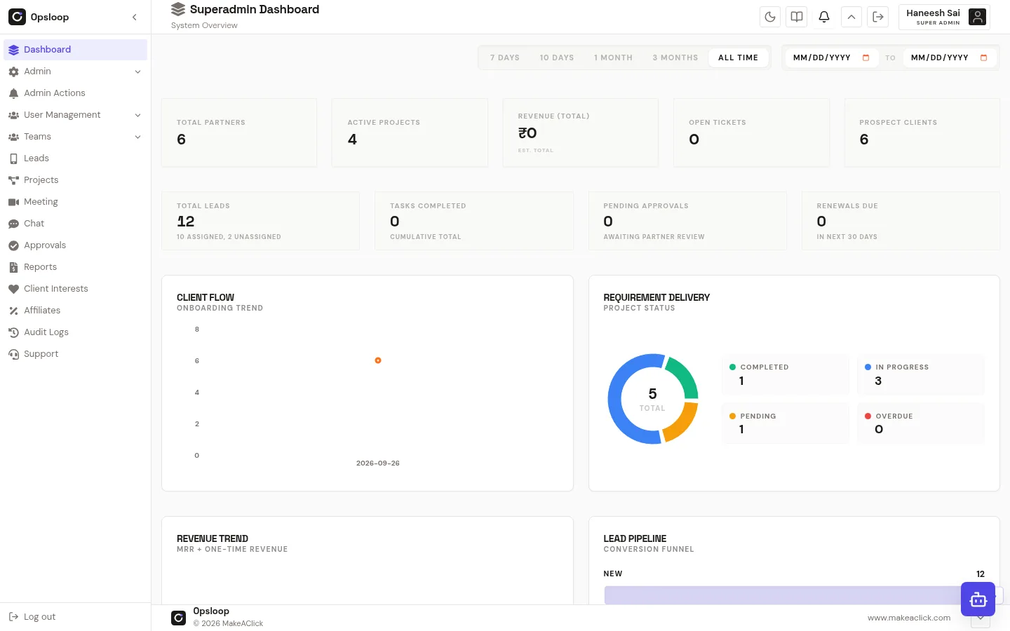This screenshot has height=631, width=1010.
Task: Open the documentation book icon
Action: [x=797, y=17]
